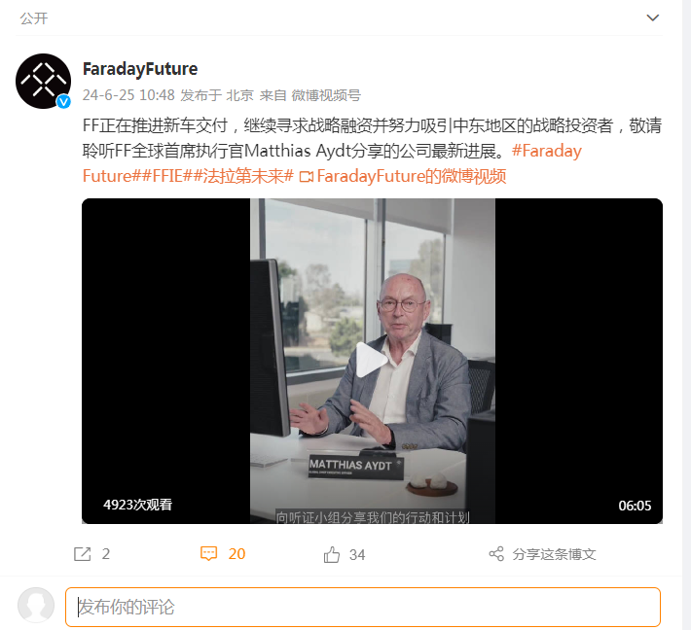Click 分享这条博文 share button
This screenshot has height=630, width=691.
[554, 554]
